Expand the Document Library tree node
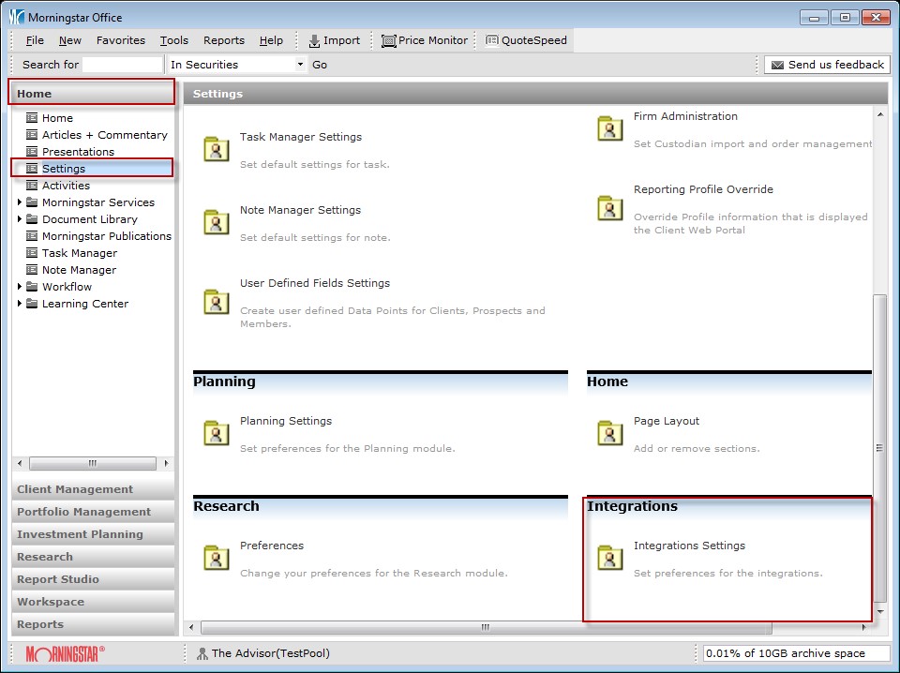Screen dimensions: 900x673 (20, 219)
